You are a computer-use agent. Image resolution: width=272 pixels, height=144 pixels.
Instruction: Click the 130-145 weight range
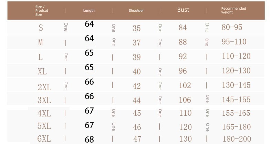pos(236,85)
